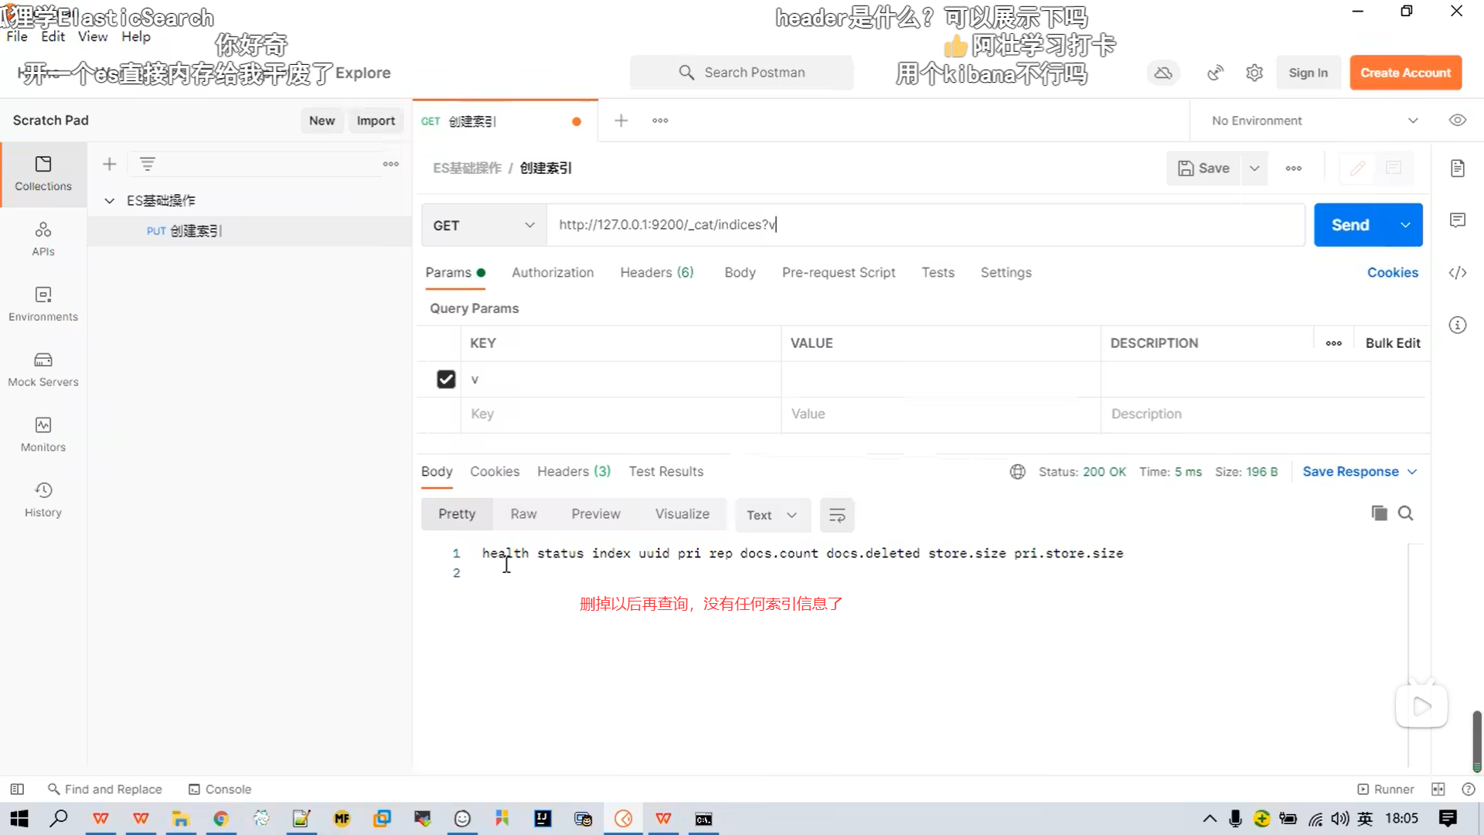The image size is (1484, 835).
Task: Click the blue Send button
Action: click(1350, 225)
